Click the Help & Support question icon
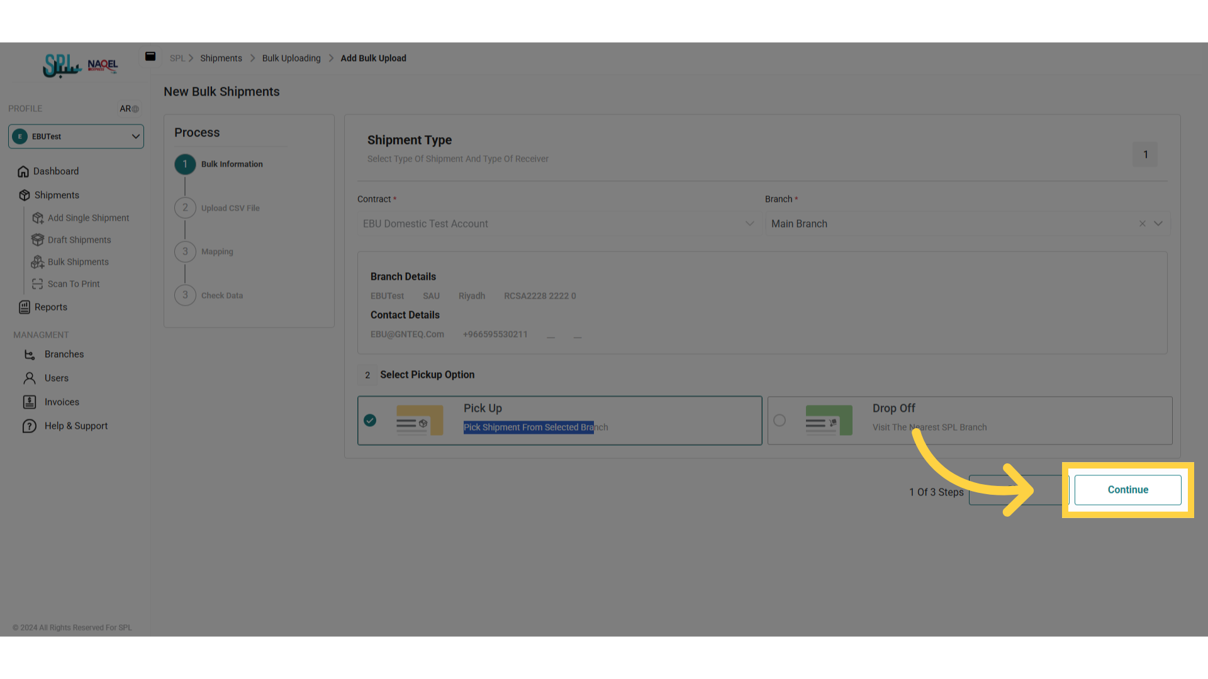Image resolution: width=1208 pixels, height=679 pixels. coord(29,426)
